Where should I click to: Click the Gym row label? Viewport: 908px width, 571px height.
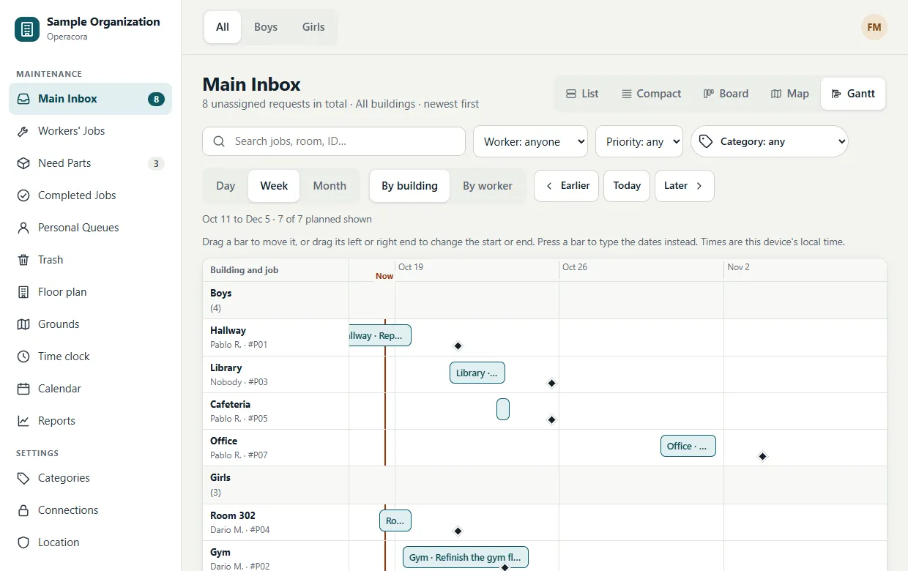pyautogui.click(x=276, y=556)
